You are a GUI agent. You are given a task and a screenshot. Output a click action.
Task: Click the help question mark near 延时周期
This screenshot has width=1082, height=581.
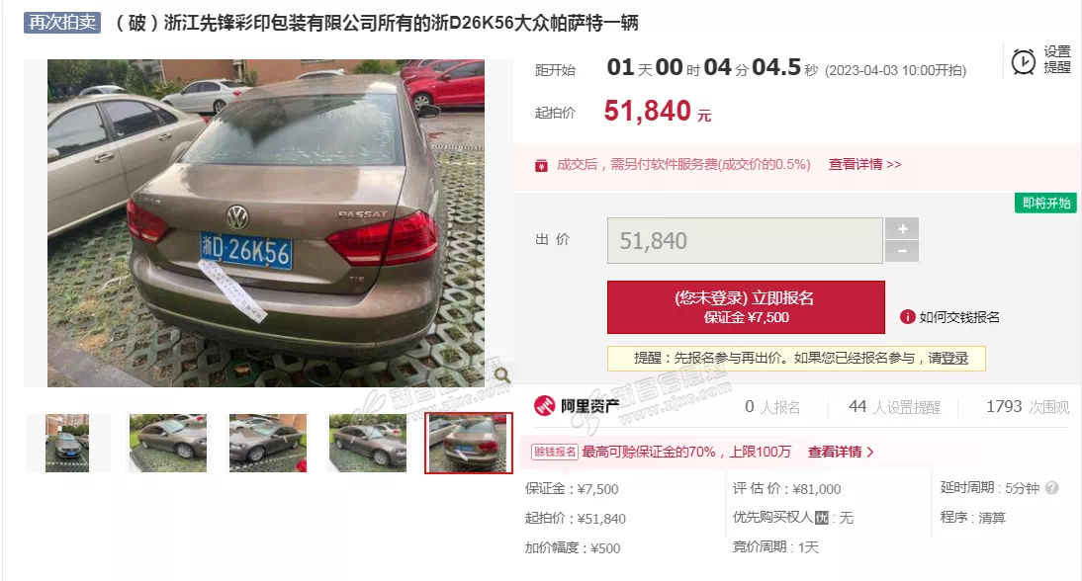[x=1051, y=488]
